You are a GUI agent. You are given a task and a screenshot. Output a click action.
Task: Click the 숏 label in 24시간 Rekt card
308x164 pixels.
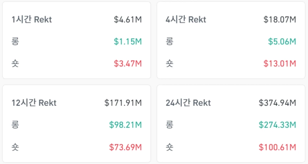(169, 147)
